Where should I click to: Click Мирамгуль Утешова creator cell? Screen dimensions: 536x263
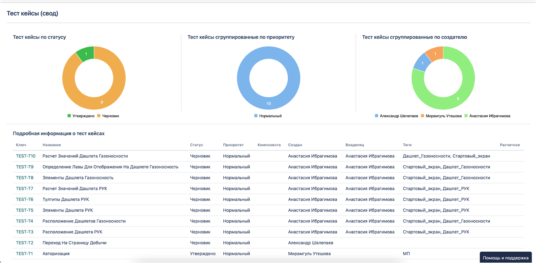click(x=309, y=254)
